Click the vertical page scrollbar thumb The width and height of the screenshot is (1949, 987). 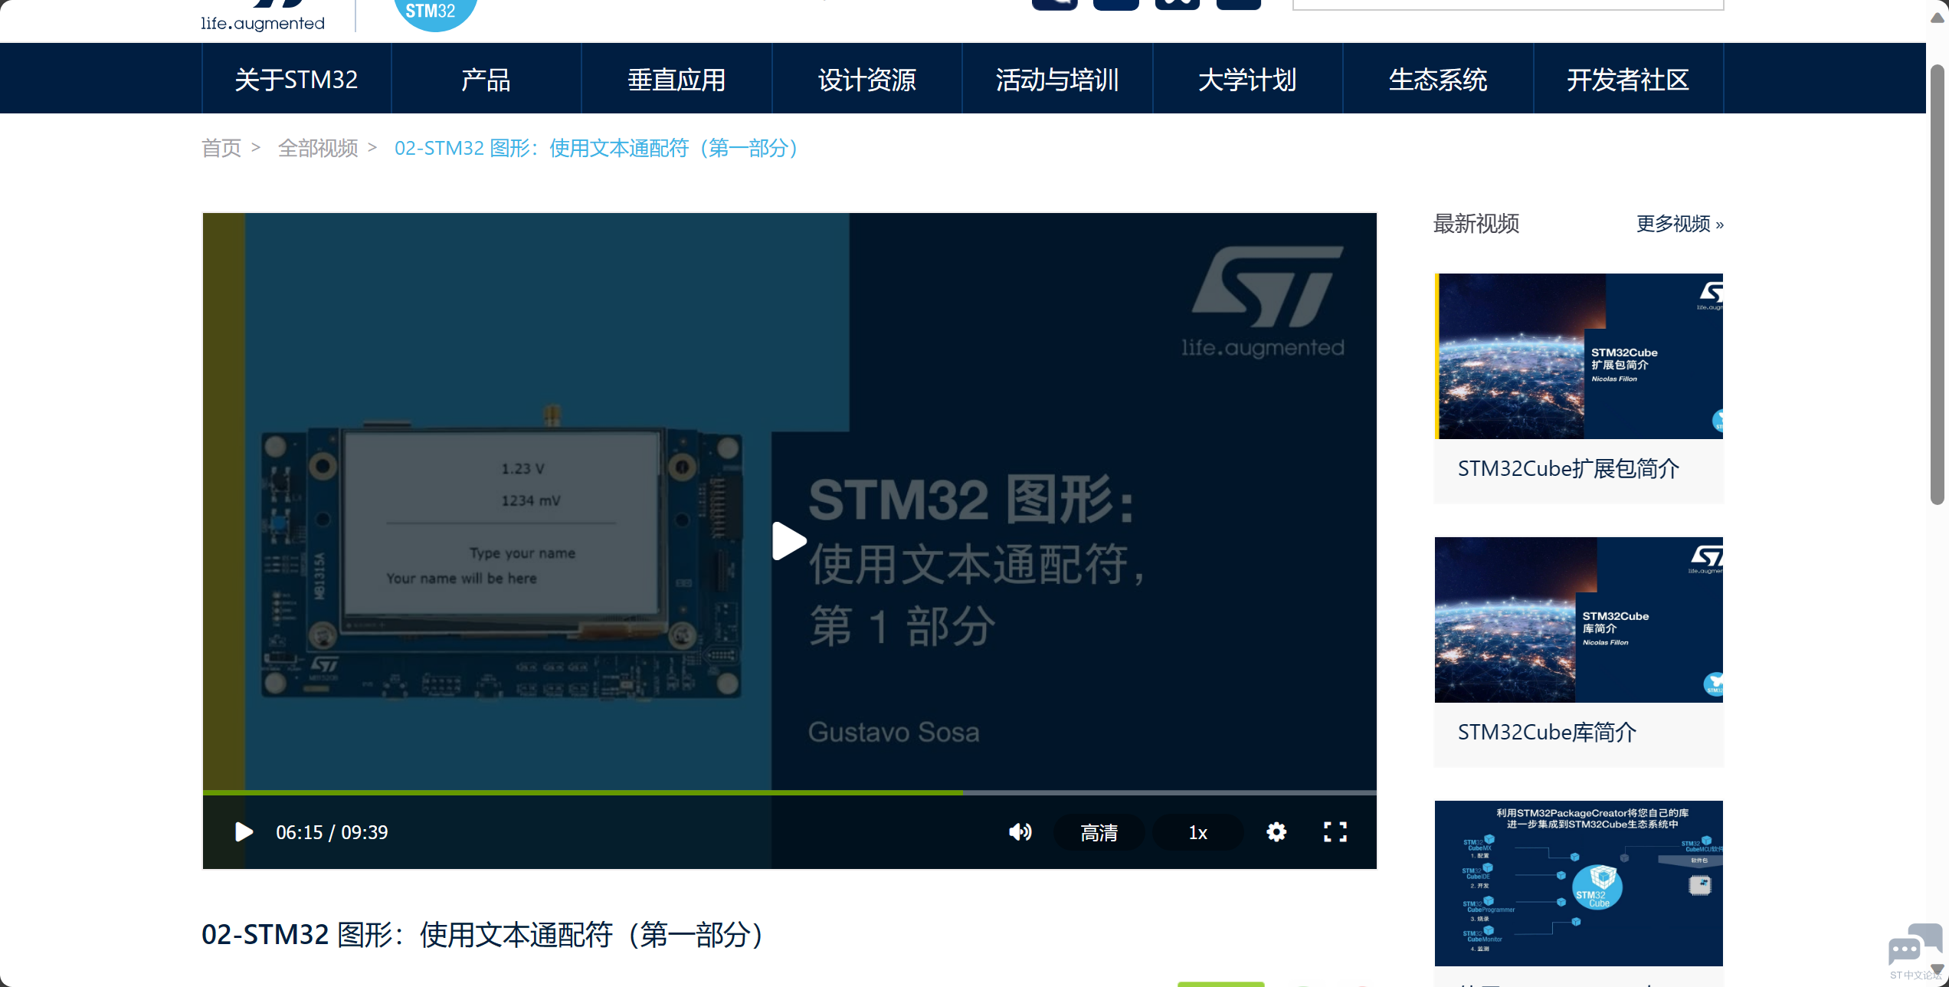[x=1938, y=284]
